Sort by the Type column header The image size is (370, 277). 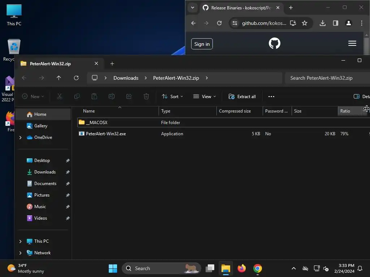tap(188, 111)
